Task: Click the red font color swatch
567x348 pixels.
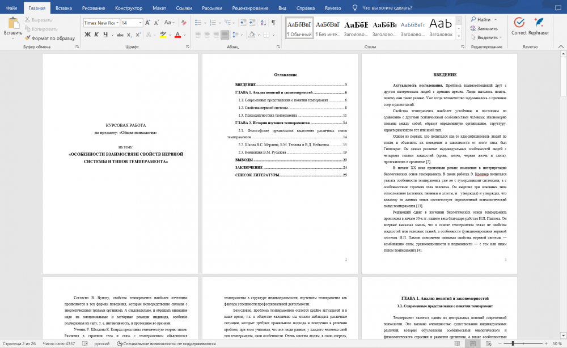Action: click(x=177, y=35)
